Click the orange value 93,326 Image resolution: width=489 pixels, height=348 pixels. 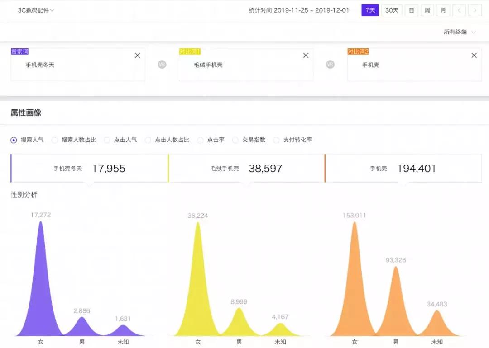pos(396,260)
